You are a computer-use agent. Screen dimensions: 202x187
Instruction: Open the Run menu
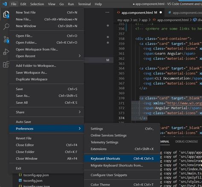pos(71,4)
